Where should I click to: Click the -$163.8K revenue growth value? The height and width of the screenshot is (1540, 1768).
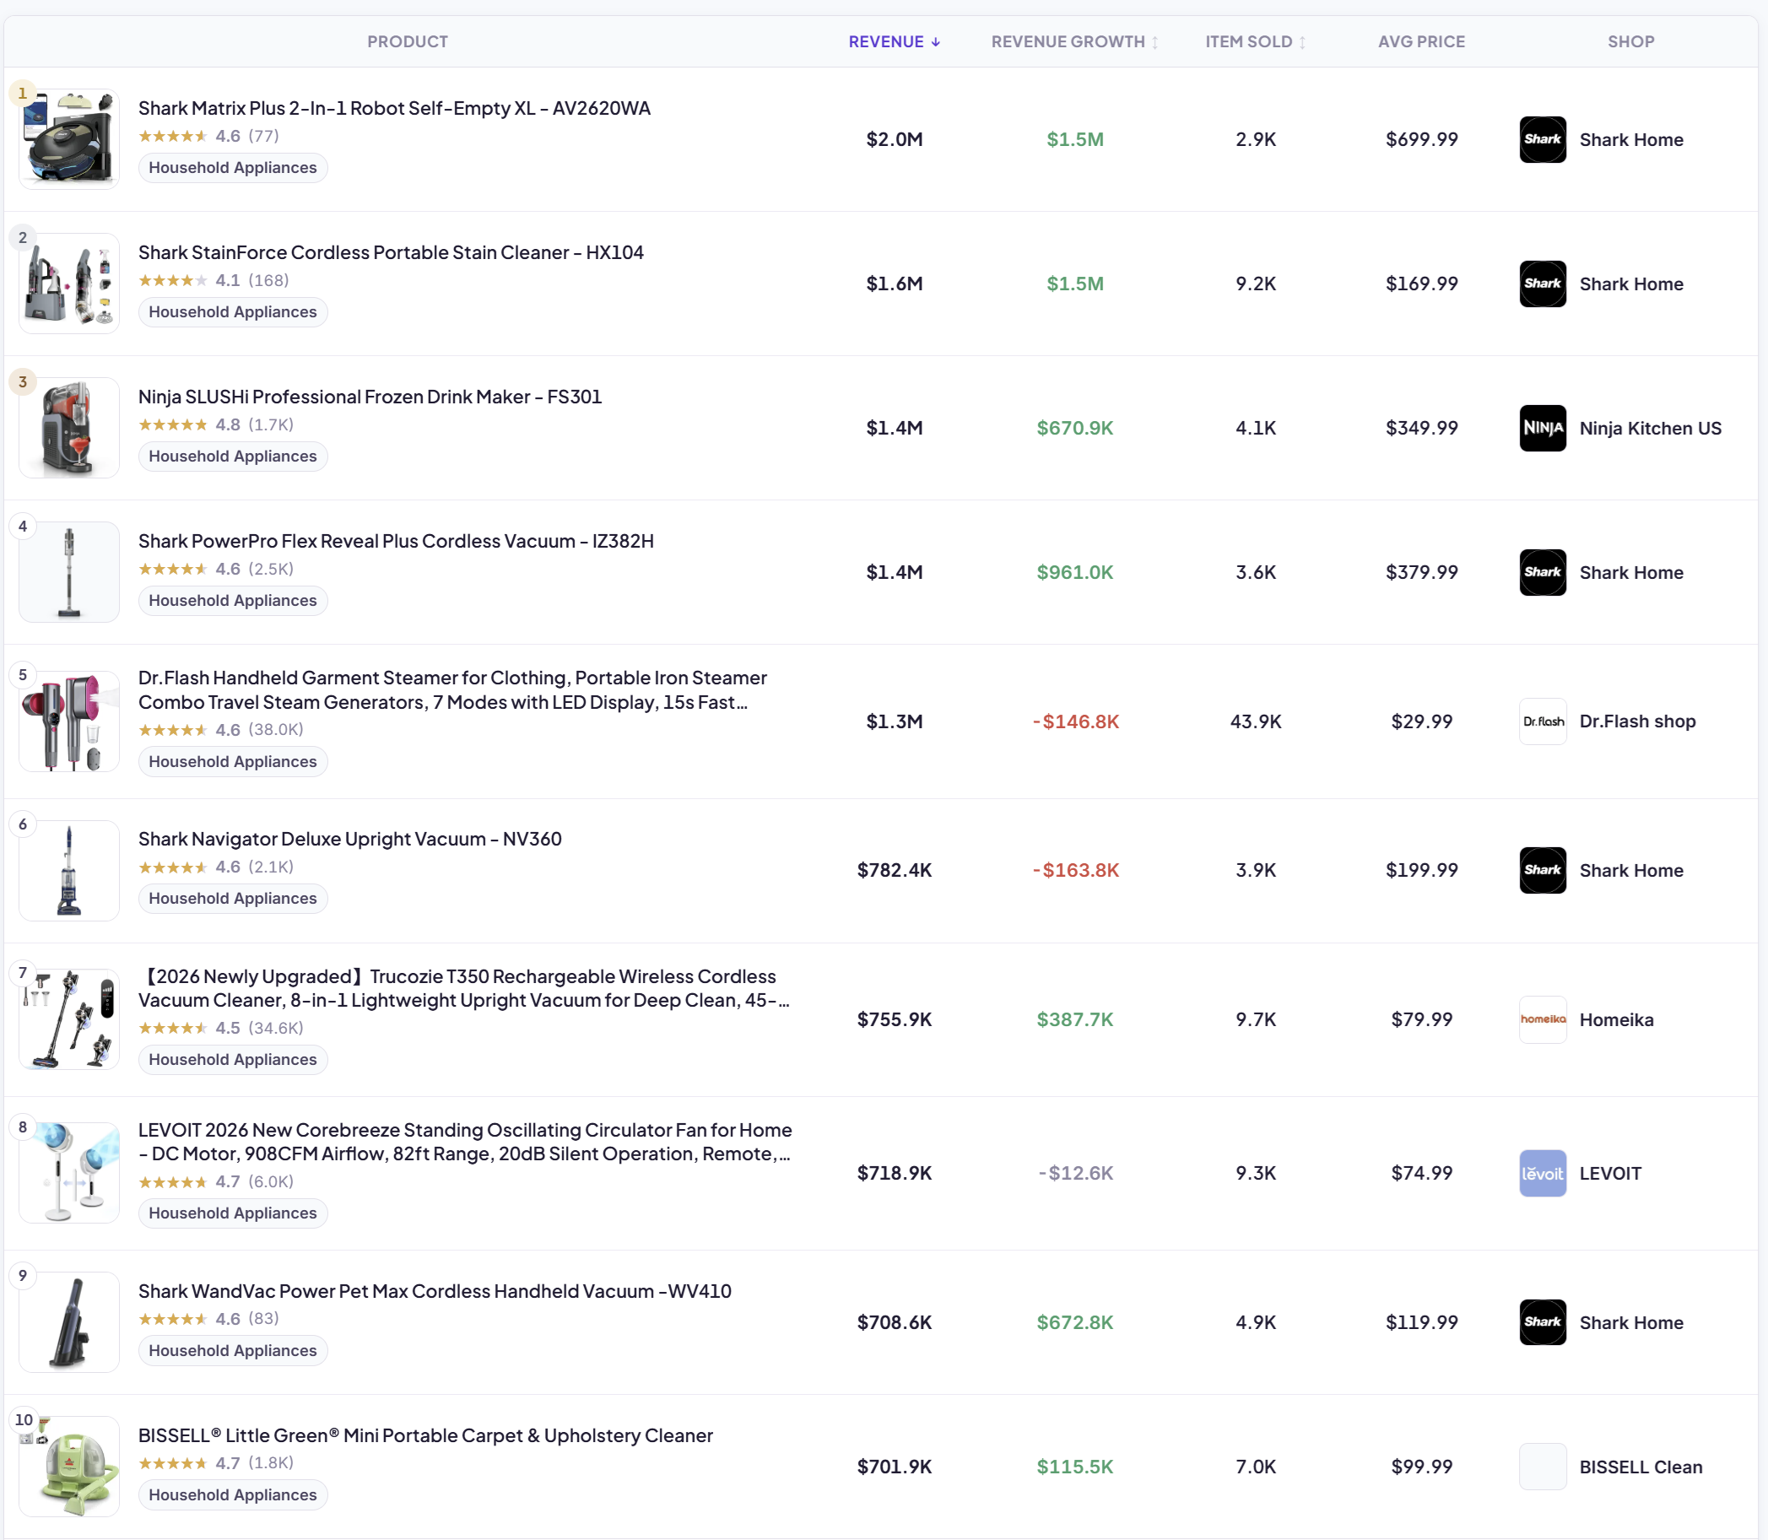tap(1074, 870)
